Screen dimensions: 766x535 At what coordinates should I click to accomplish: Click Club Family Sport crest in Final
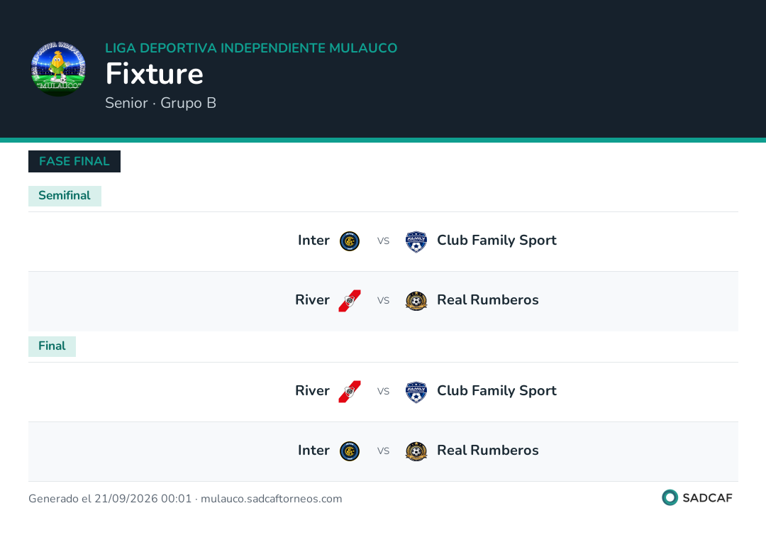coord(416,392)
